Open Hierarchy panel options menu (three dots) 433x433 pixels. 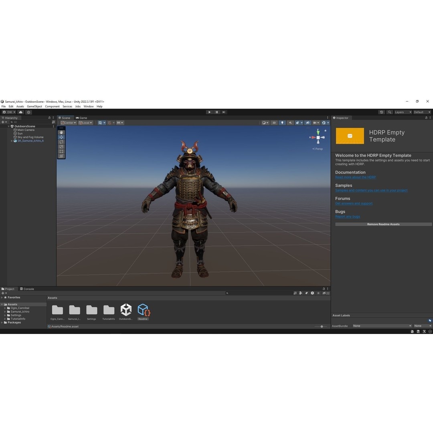53,117
